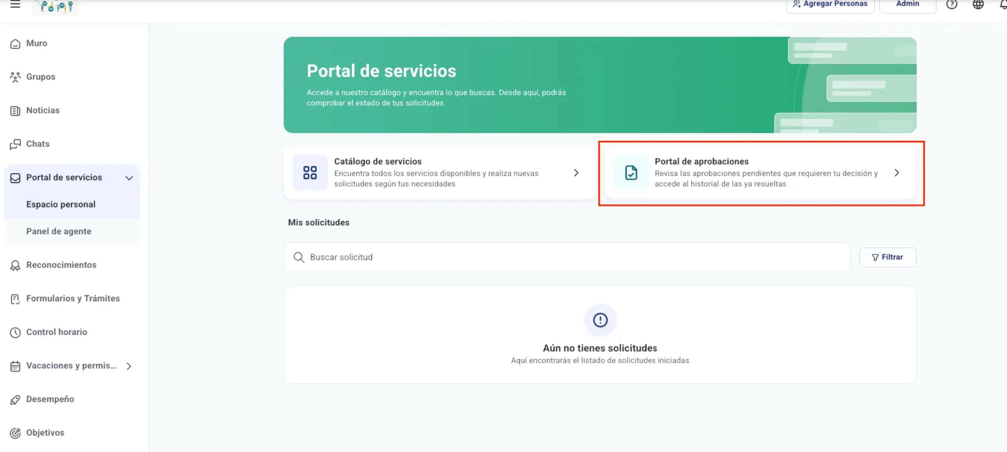Click the hamburger menu icon
This screenshot has width=1007, height=452.
(15, 4)
